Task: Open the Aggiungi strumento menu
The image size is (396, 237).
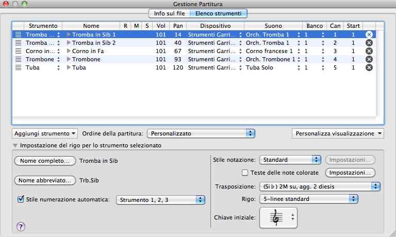Action: [44, 133]
